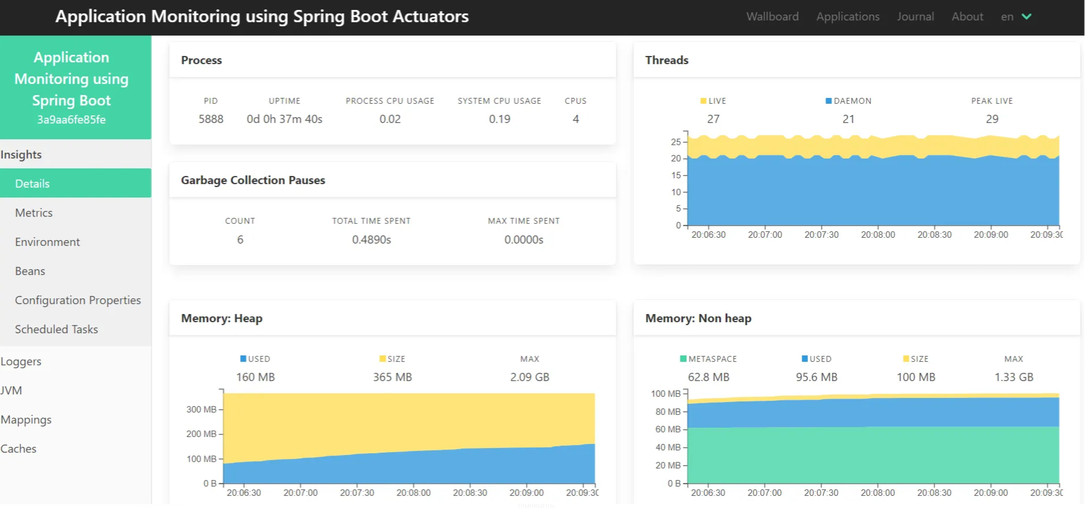Click the Garbage Collection Pauses heading
Viewport: 1086px width, 508px height.
coord(253,180)
